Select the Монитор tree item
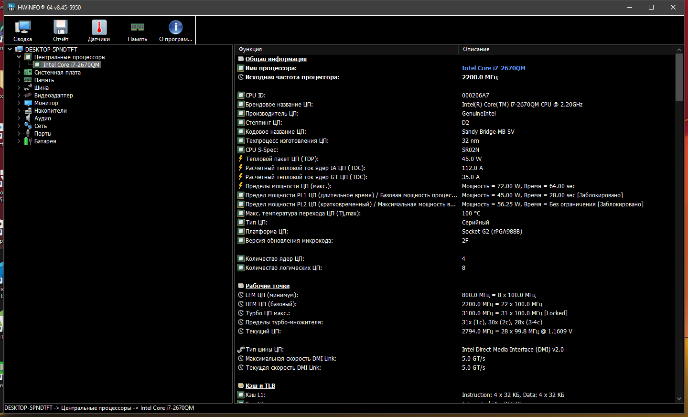The image size is (688, 417). 46,103
